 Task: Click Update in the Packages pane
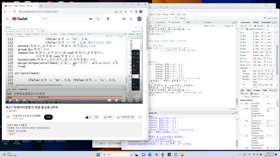point(255,94)
